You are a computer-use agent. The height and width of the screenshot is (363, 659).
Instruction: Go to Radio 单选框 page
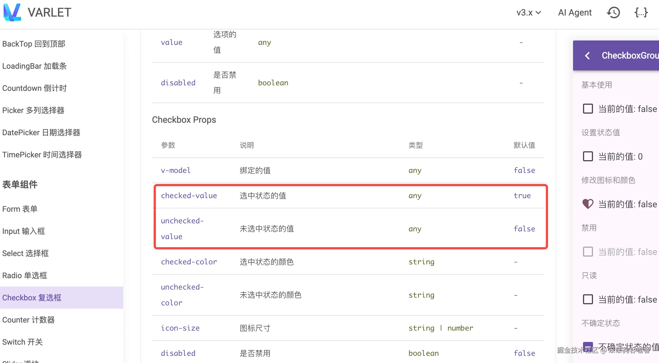point(25,275)
